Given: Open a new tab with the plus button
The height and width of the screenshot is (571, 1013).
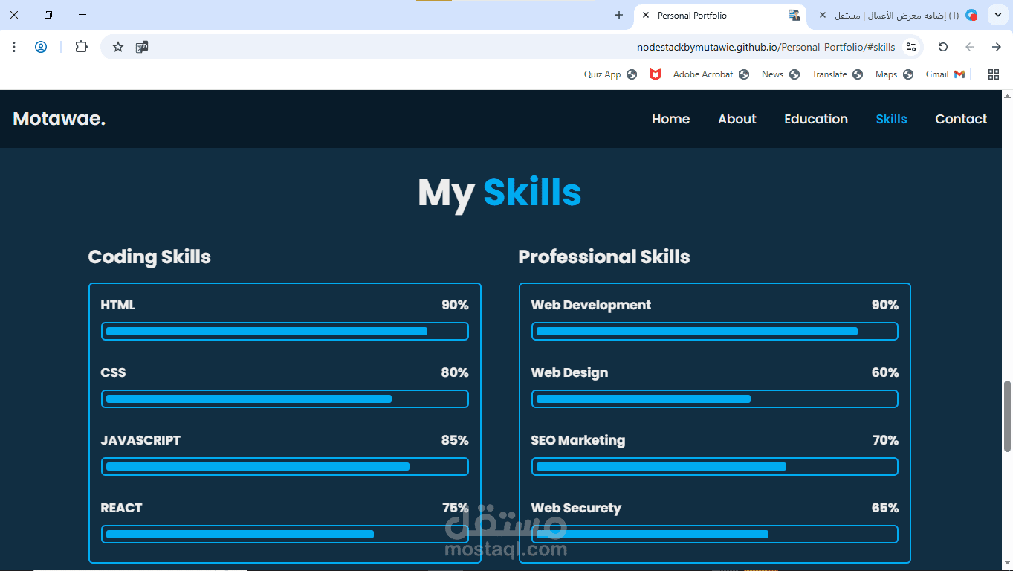Looking at the screenshot, I should pos(619,15).
